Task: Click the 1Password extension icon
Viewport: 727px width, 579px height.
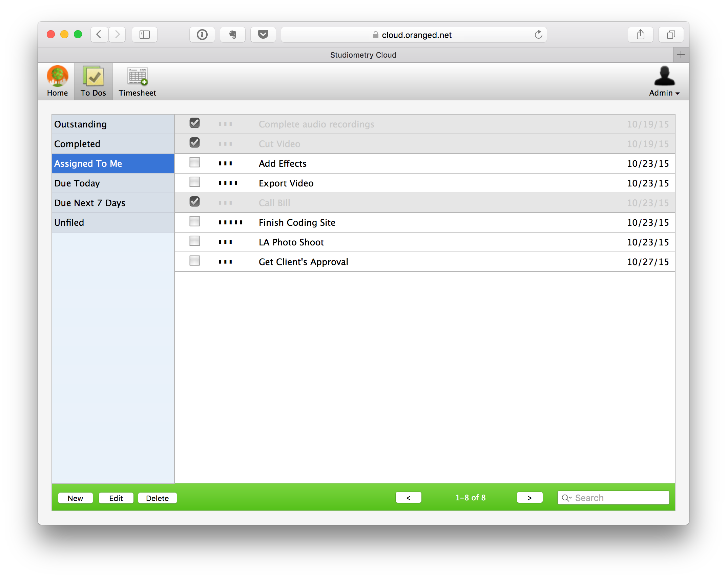Action: pos(202,35)
